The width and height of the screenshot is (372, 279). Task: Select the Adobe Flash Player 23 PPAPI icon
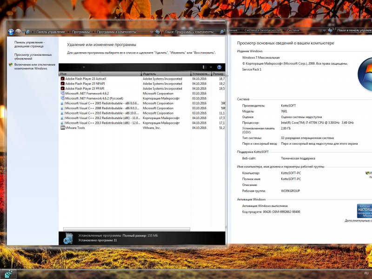pos(63,88)
